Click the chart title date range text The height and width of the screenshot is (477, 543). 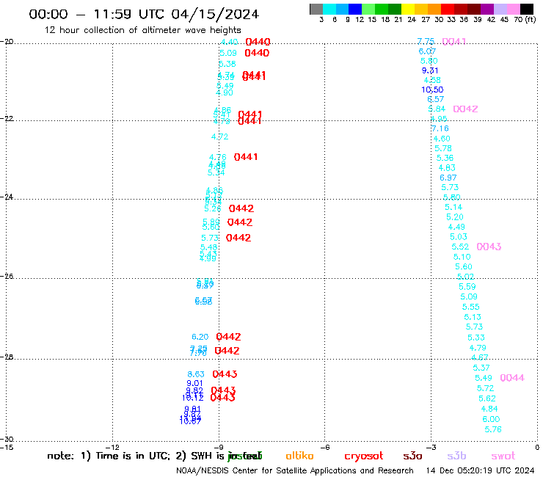tap(144, 14)
